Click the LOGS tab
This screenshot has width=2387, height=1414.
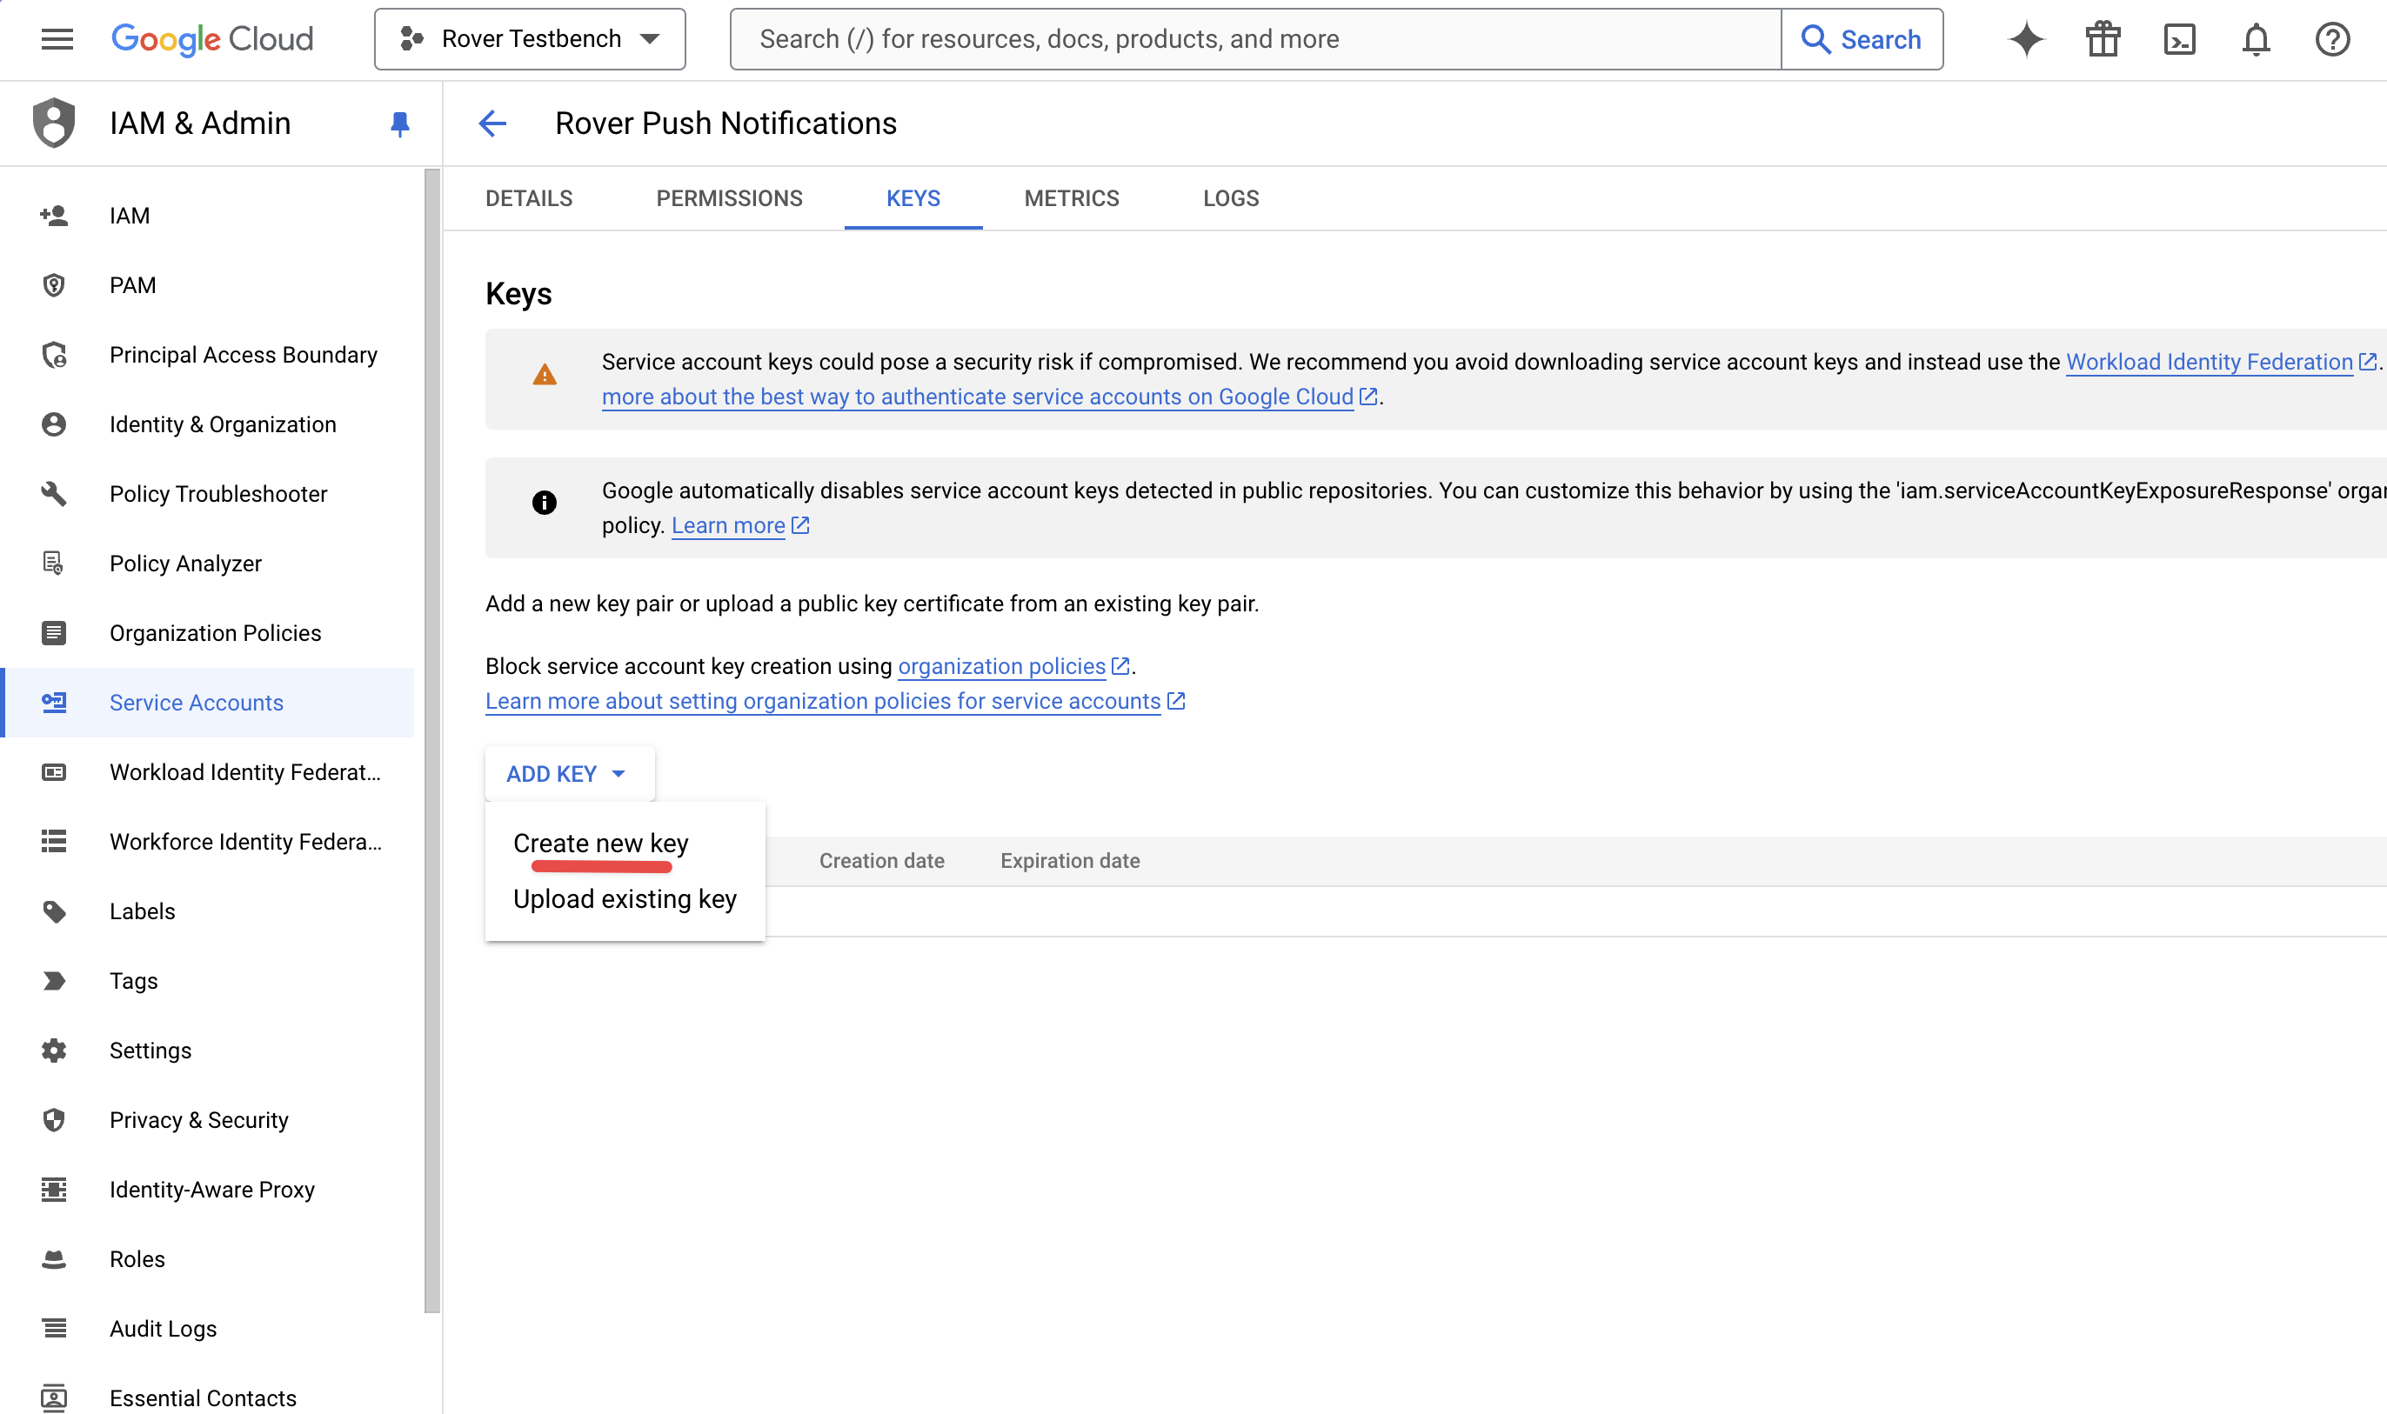coord(1231,198)
